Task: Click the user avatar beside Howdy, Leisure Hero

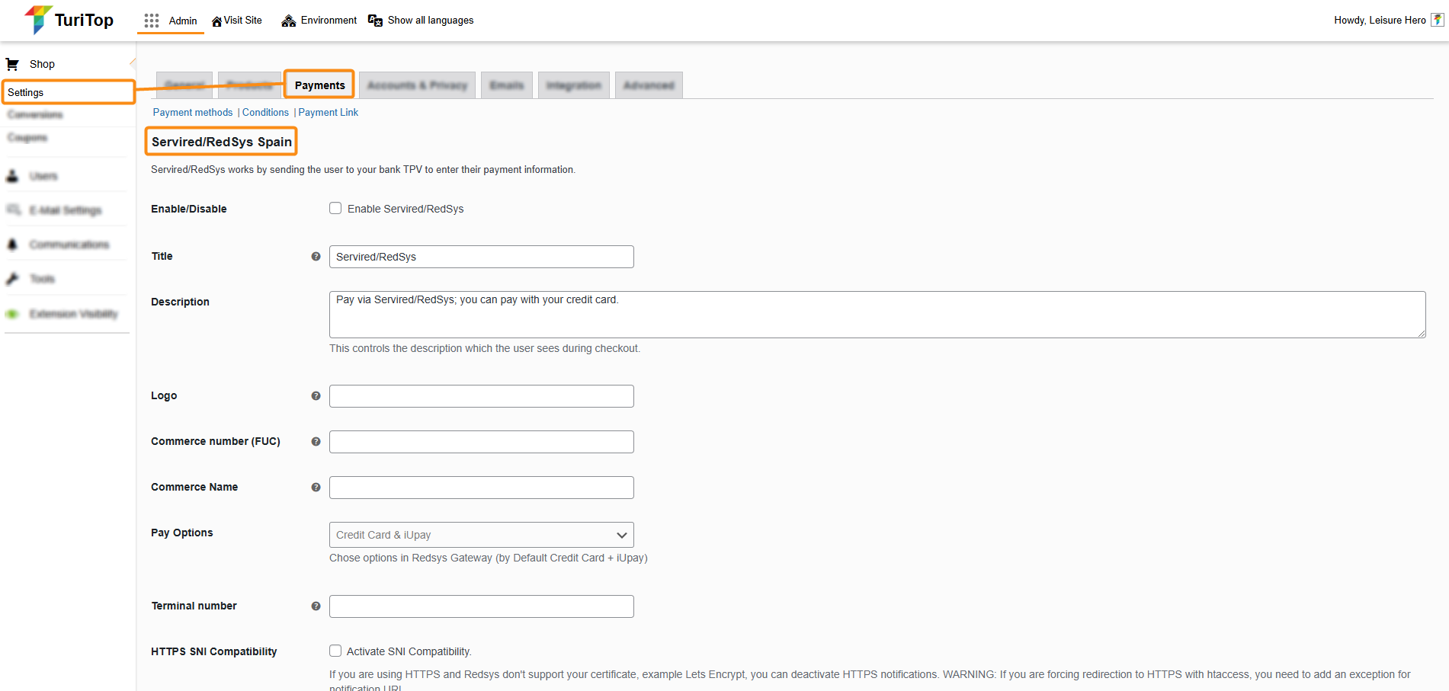Action: click(x=1437, y=21)
